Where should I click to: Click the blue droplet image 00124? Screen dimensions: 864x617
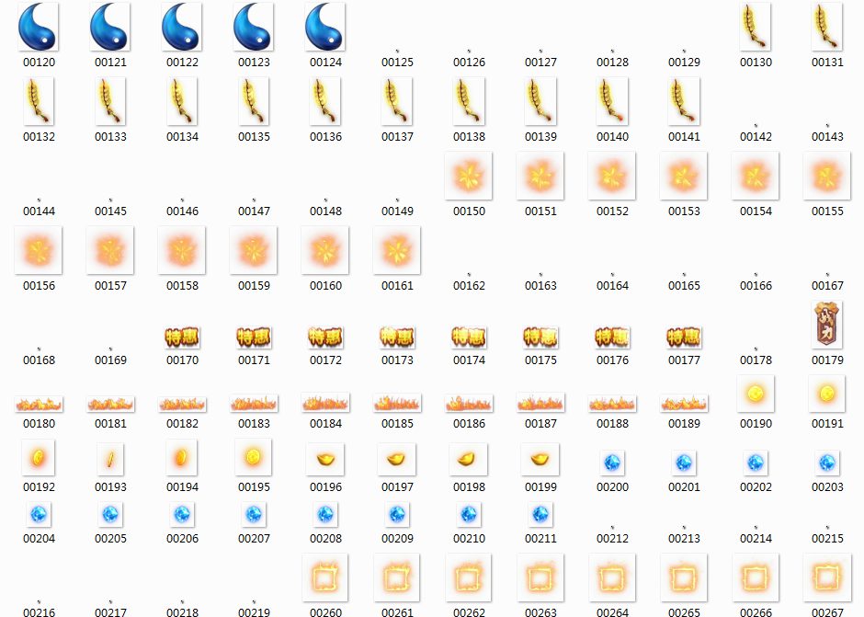(x=325, y=27)
